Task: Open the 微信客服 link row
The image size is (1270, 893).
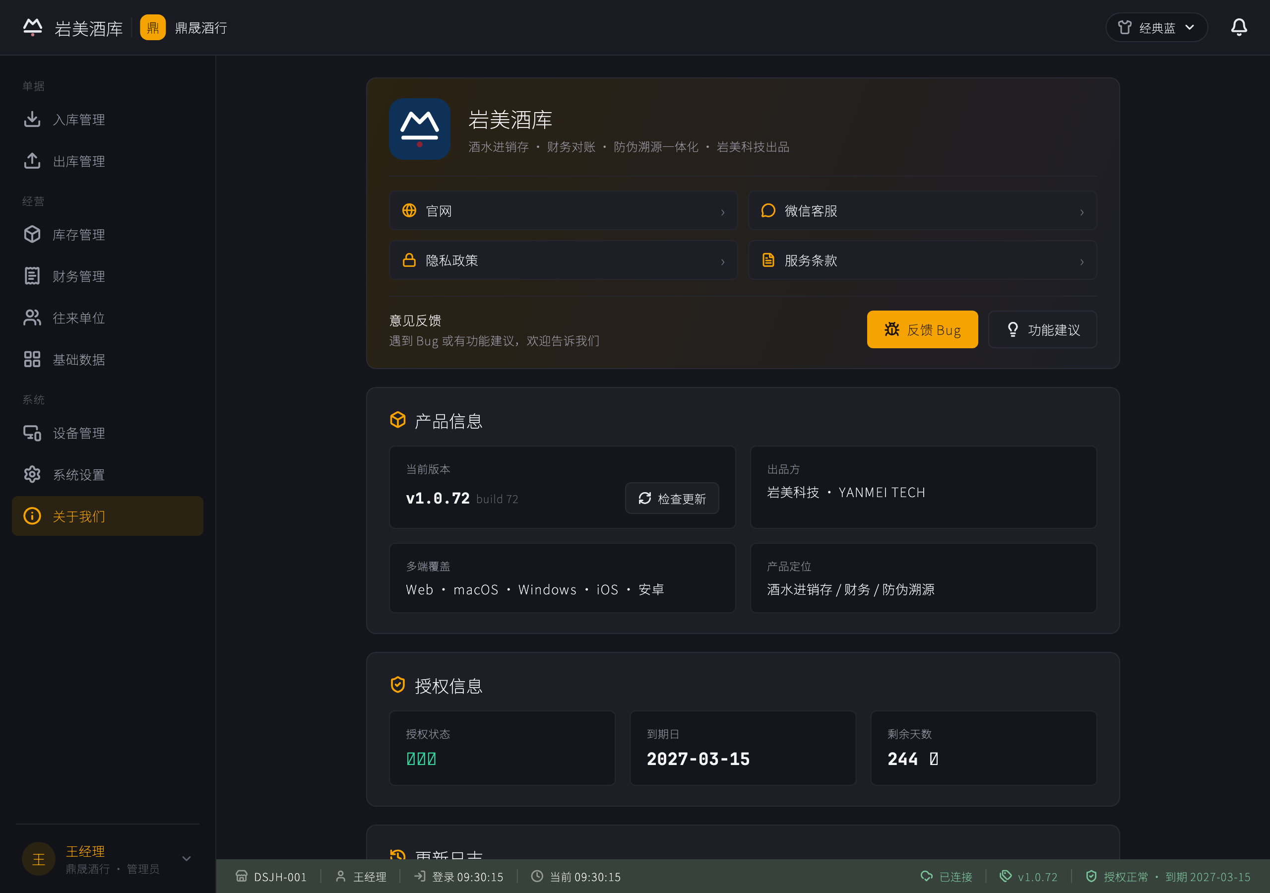Action: pyautogui.click(x=923, y=211)
